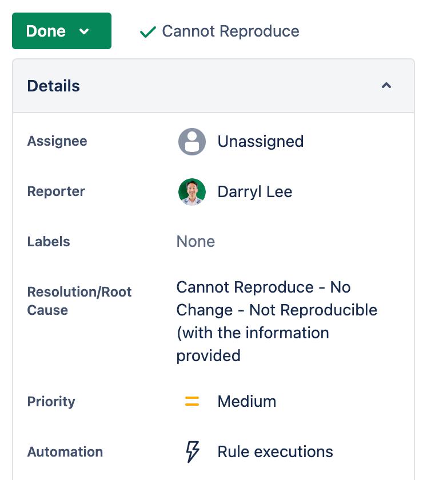Click the Automation lightning bolt icon
The width and height of the screenshot is (423, 480).
[193, 451]
